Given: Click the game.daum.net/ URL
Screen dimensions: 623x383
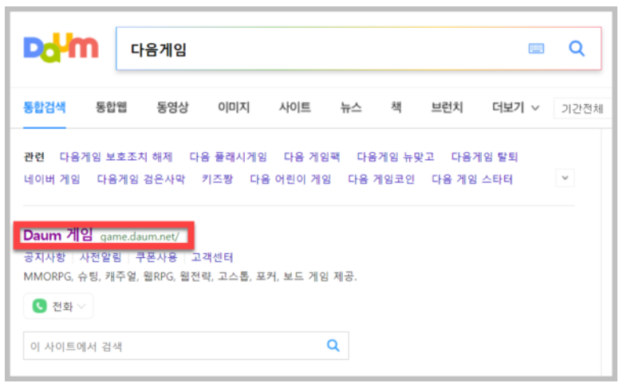Looking at the screenshot, I should (x=140, y=236).
